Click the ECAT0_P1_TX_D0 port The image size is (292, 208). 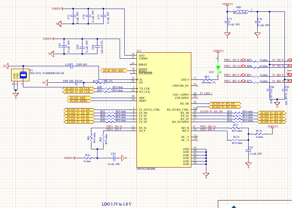[79, 113]
